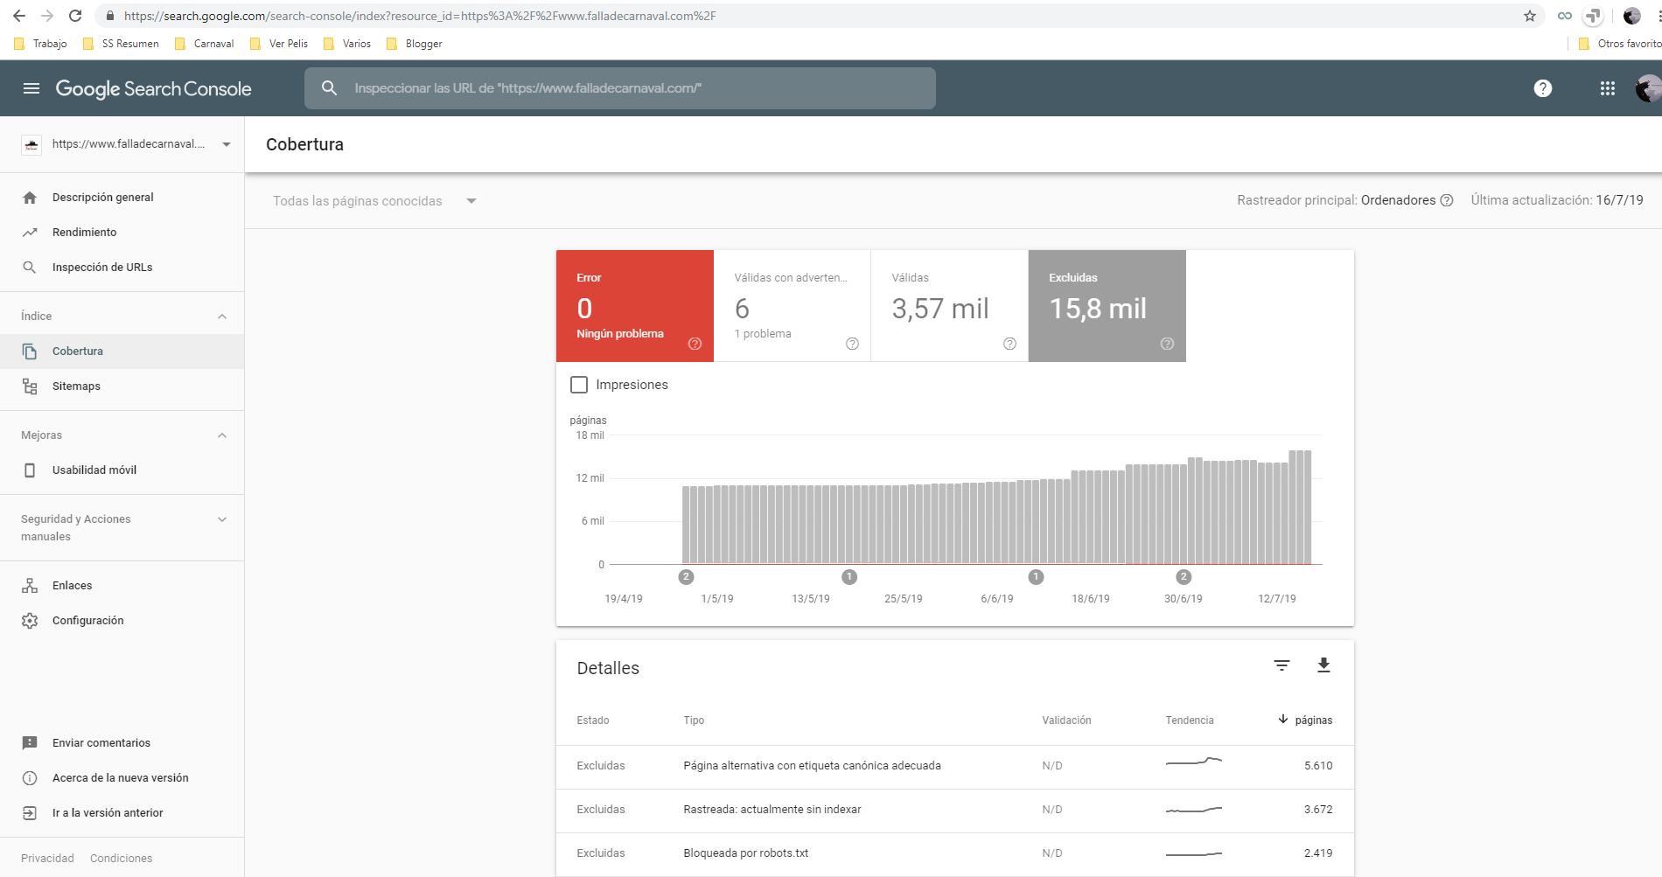Click the Inspección de URLs magnifier icon
The height and width of the screenshot is (877, 1662).
30,268
